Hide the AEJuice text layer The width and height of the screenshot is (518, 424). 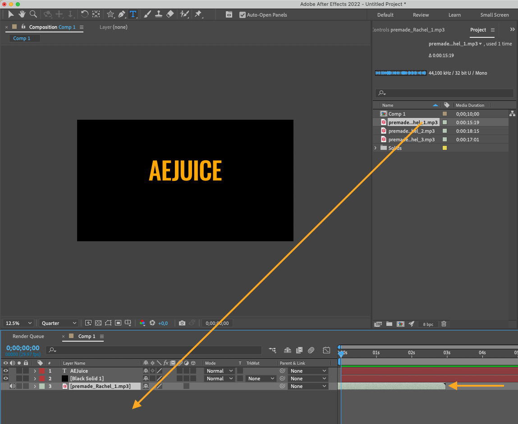tap(6, 371)
